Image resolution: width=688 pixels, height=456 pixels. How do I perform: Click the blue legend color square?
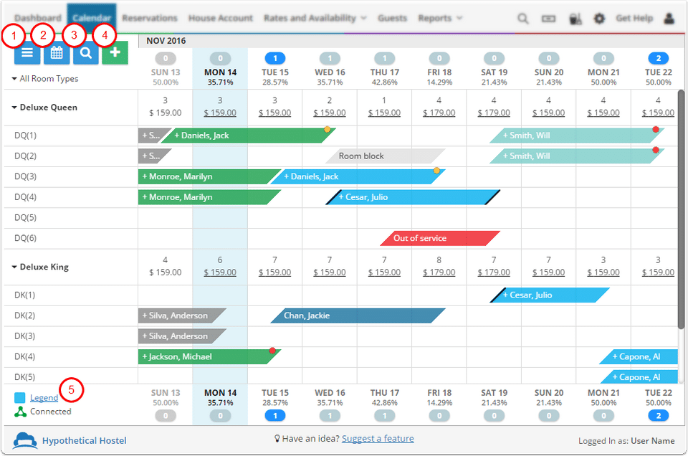[20, 398]
